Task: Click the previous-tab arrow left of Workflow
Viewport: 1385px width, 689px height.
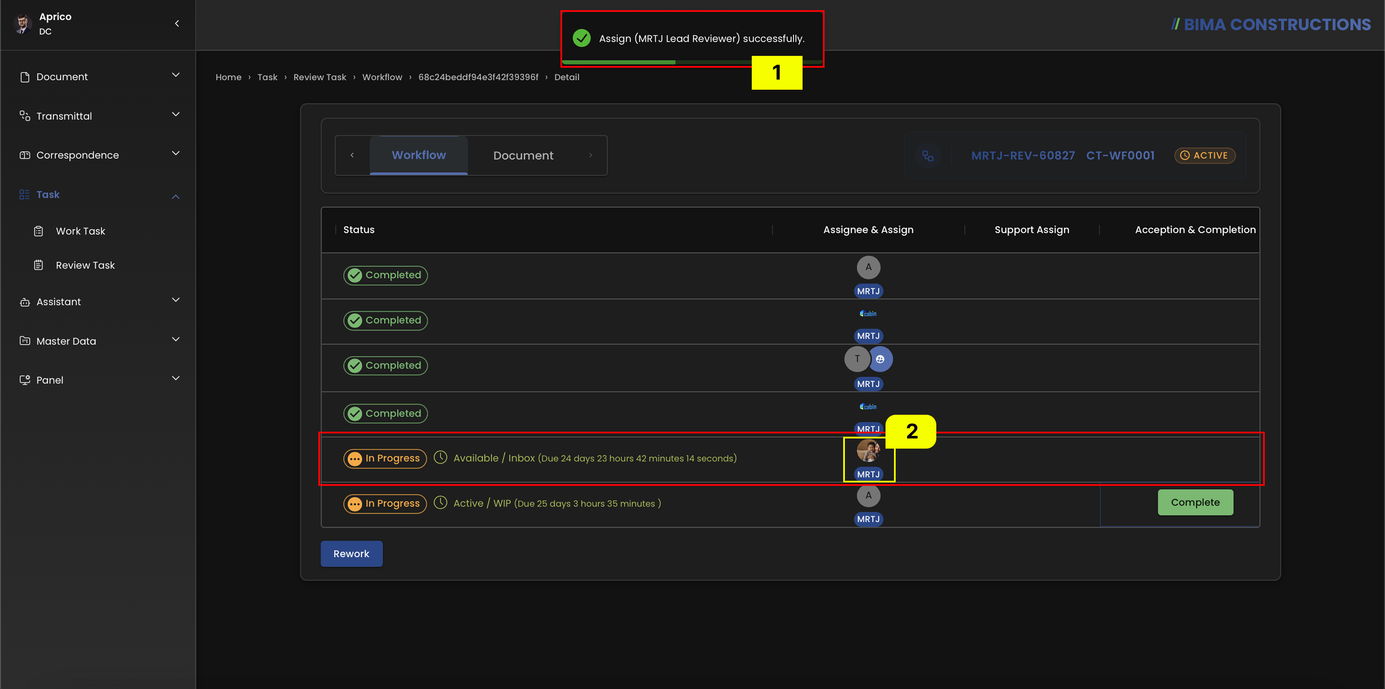Action: click(352, 155)
